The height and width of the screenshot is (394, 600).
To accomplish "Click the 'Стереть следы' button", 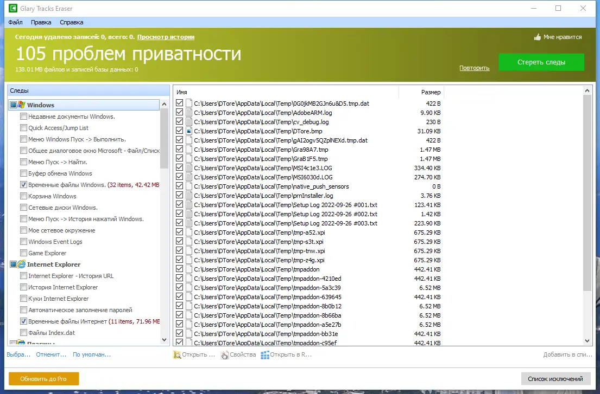I will click(x=541, y=62).
